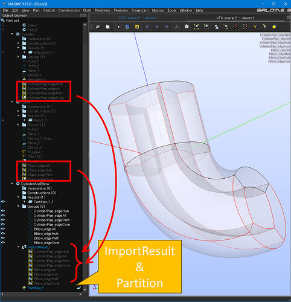Click object browser scroll up arrow
291x302 pixels.
pos(85,25)
